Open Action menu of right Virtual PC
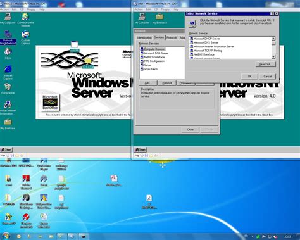Viewport: 300px width, 240px height. pos(139,9)
